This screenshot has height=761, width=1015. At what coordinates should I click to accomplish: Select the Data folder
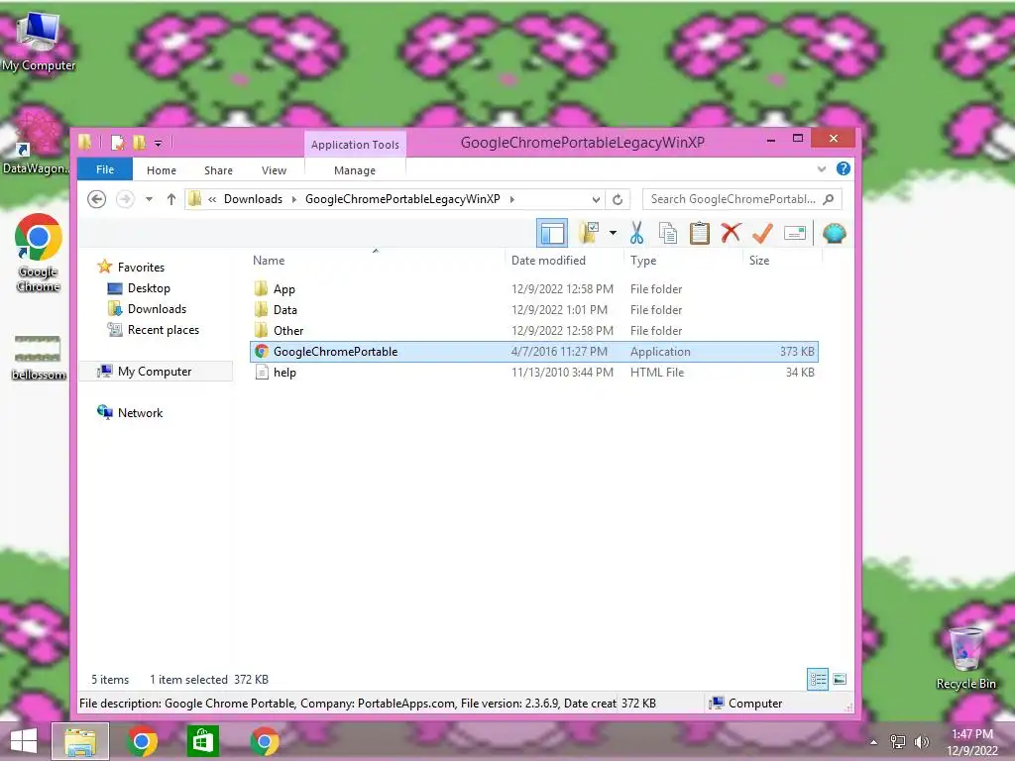pyautogui.click(x=534, y=310)
